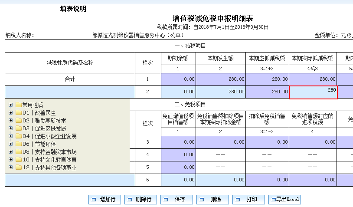The image size is (353, 207).
Task: Click the 一、减税项目 section header
Action: coord(190,46)
